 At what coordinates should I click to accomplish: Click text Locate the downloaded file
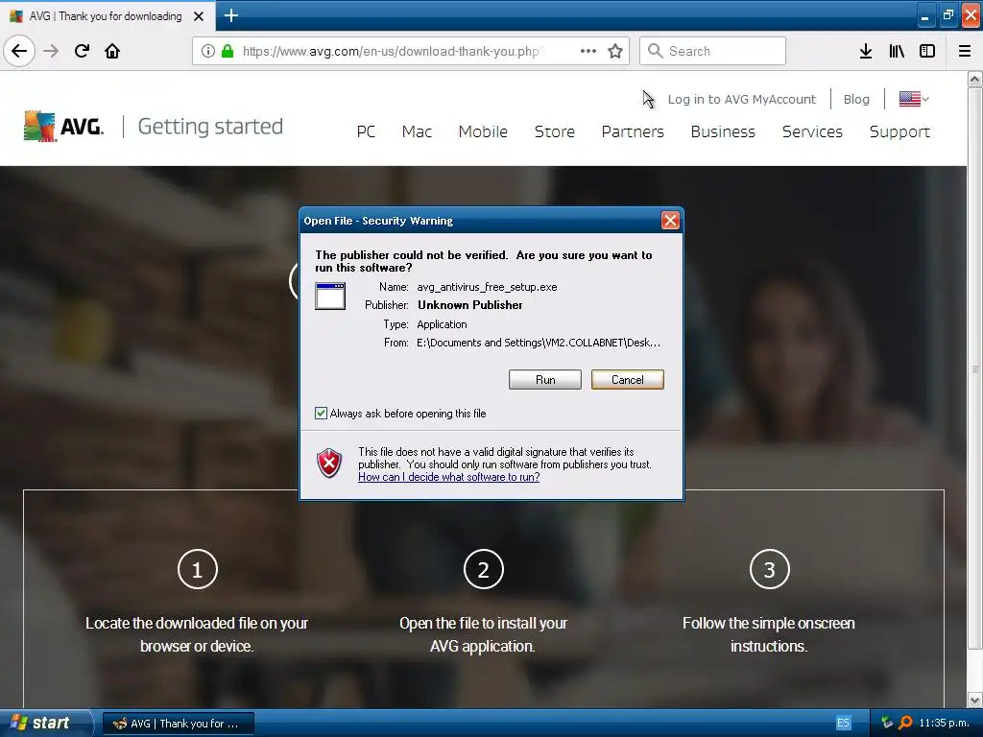197,634
